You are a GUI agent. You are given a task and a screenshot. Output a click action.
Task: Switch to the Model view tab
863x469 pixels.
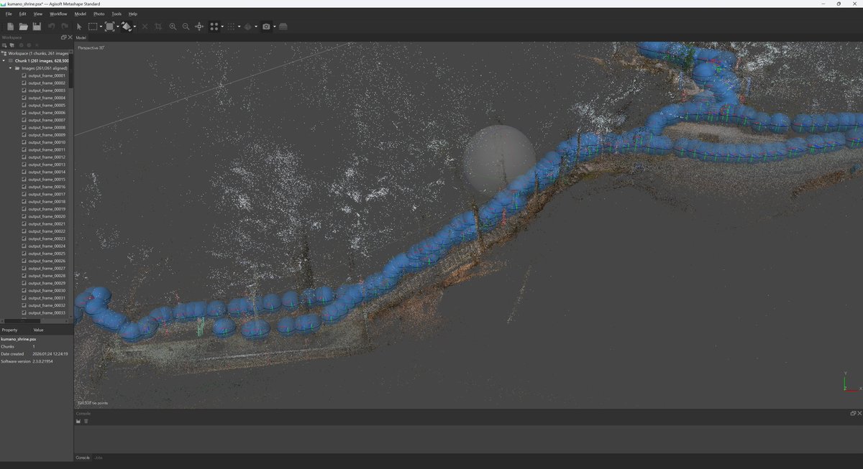click(x=81, y=37)
